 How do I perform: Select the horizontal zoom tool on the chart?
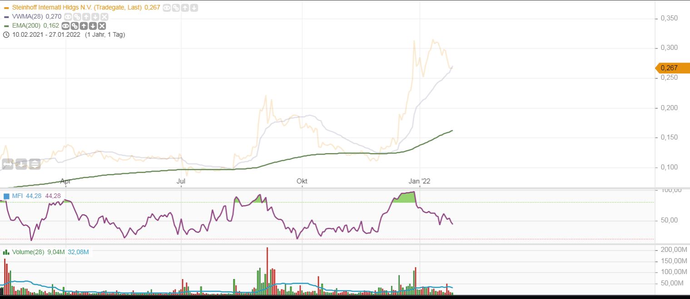8,164
